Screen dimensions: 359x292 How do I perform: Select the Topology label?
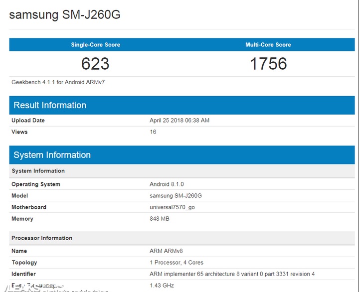(24, 263)
